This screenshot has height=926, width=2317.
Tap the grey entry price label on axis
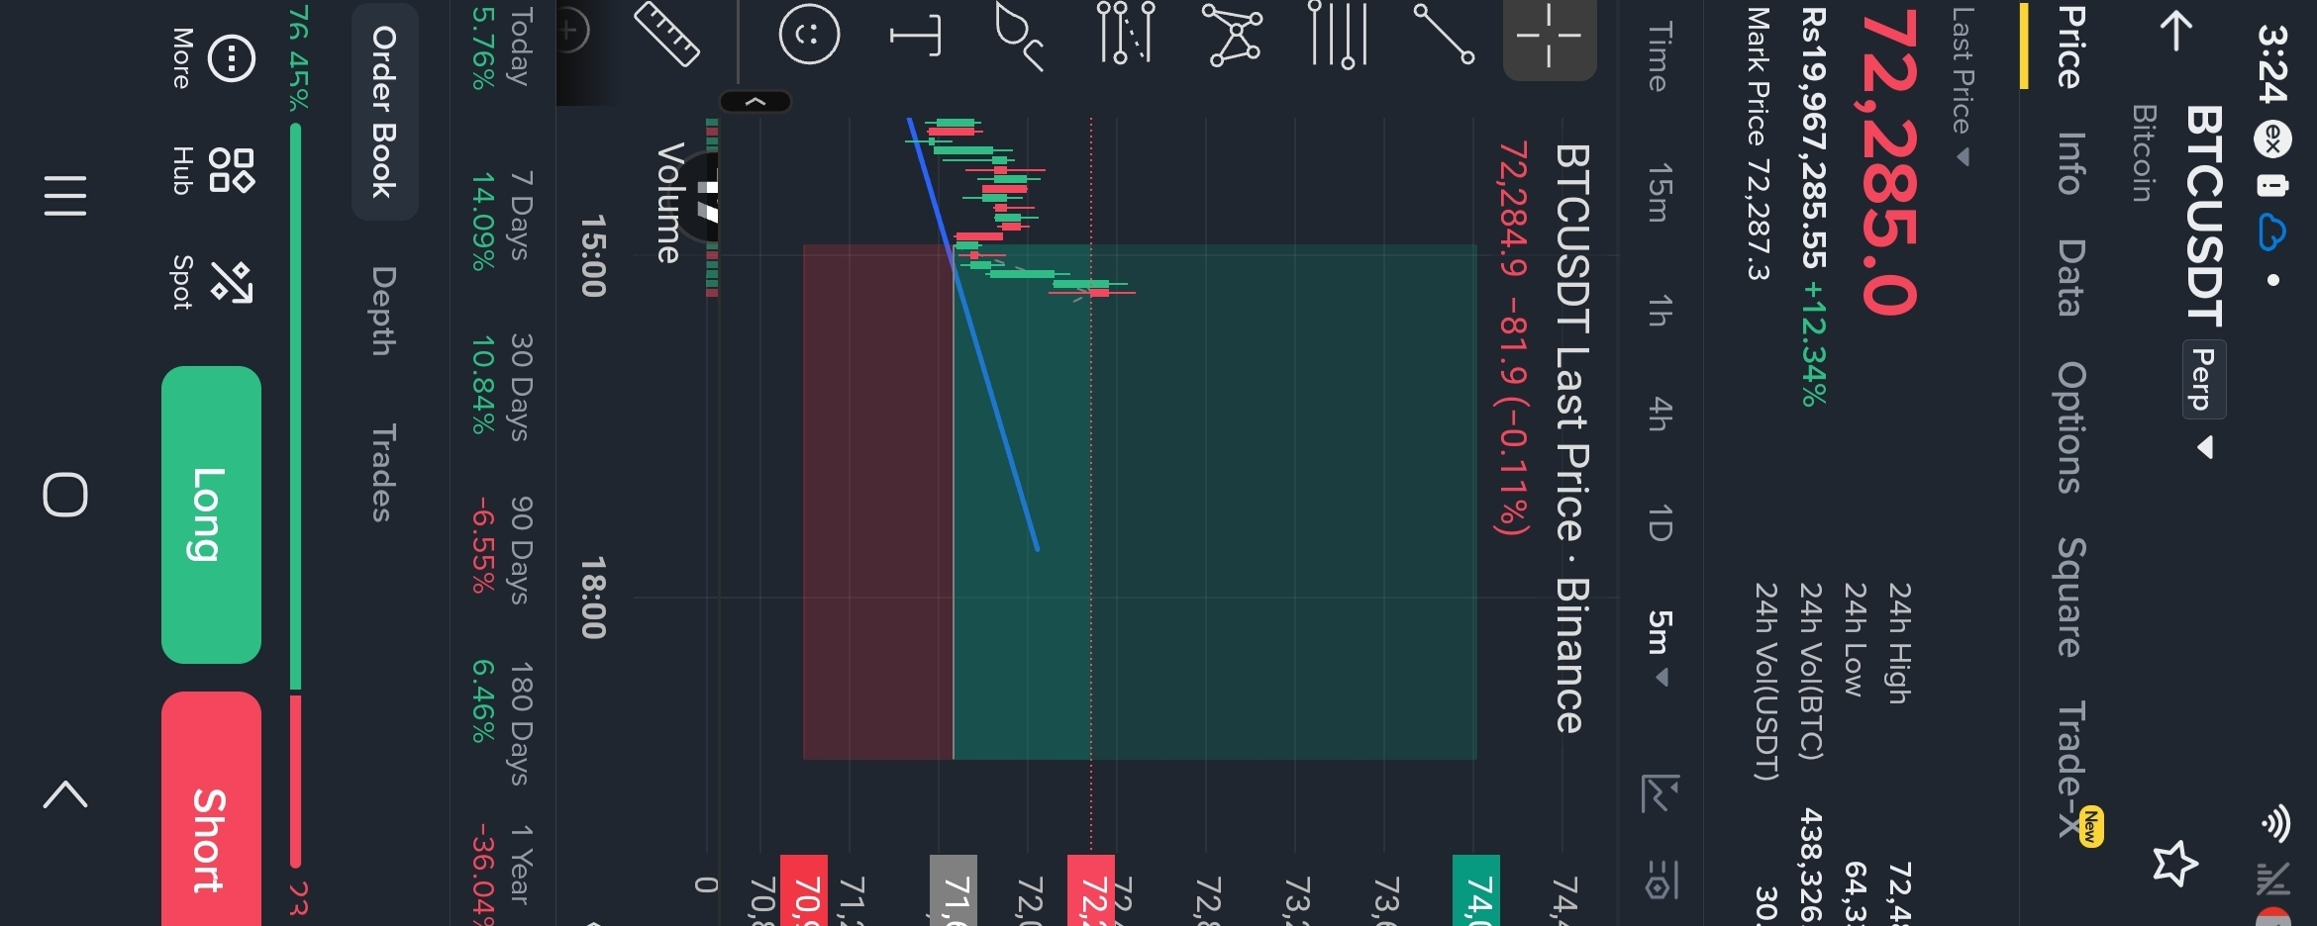pyautogui.click(x=954, y=890)
